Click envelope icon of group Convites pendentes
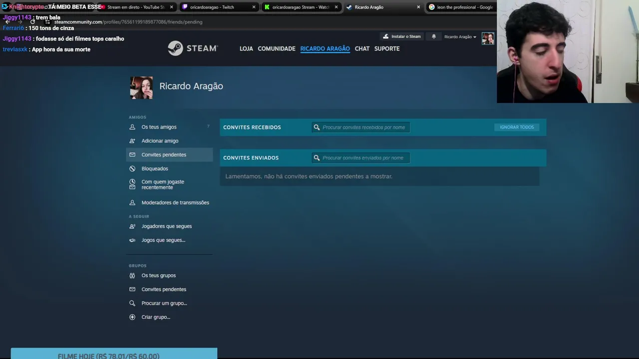 (x=132, y=290)
